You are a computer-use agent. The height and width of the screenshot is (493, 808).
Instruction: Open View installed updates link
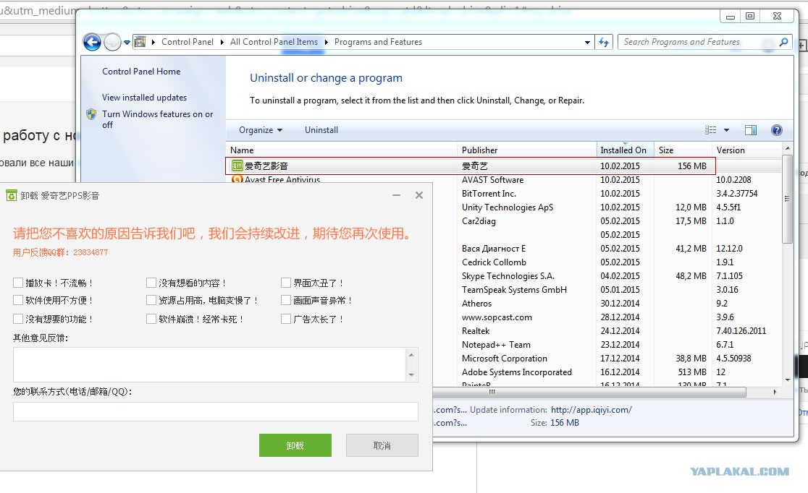tap(144, 98)
